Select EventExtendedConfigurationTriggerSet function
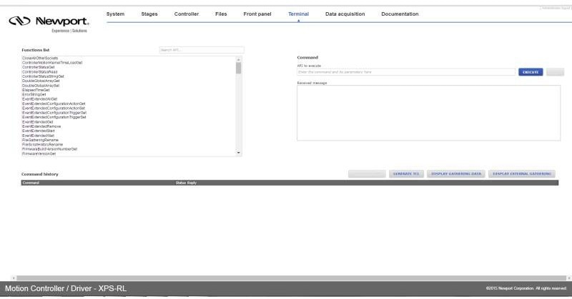The height and width of the screenshot is (299, 572). pos(54,117)
